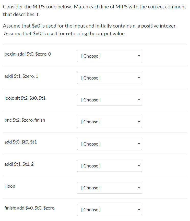Select the code text 'begin: addi $t0, $zero, 0'
This screenshot has height=221, width=190.
pos(28,54)
